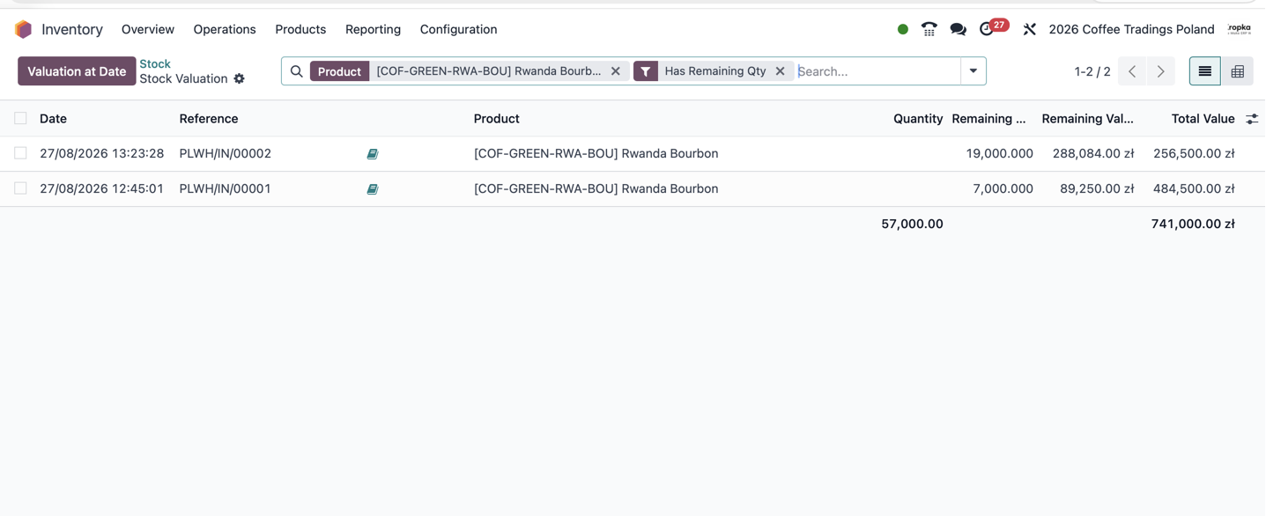Open record dated 27/08/2026 12:45:01
The image size is (1266, 516).
click(102, 188)
